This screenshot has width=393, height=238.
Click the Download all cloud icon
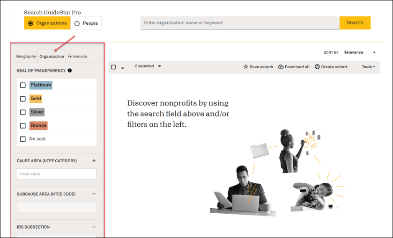point(281,67)
